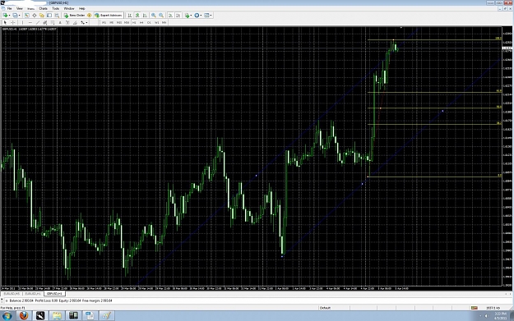Select the Text Label tool
Viewport: 514px width, 321px height.
(67, 23)
